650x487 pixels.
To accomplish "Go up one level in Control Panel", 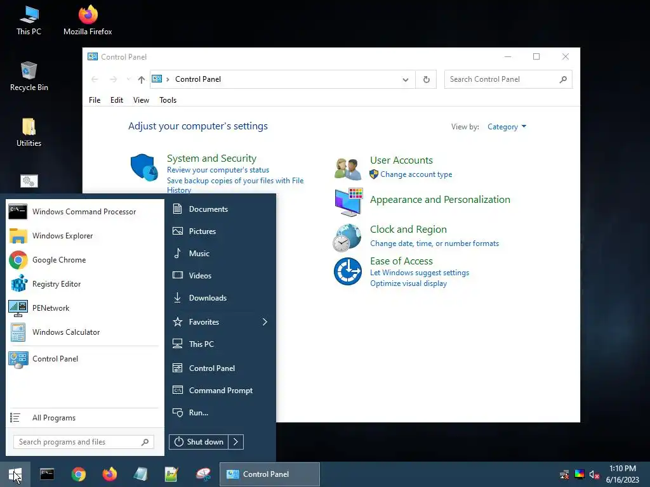I will [x=142, y=79].
